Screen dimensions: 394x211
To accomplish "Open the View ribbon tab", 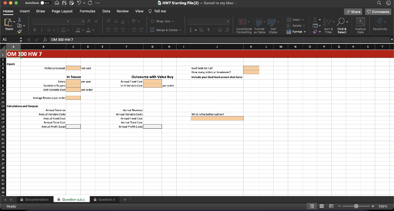I will click(x=139, y=11).
